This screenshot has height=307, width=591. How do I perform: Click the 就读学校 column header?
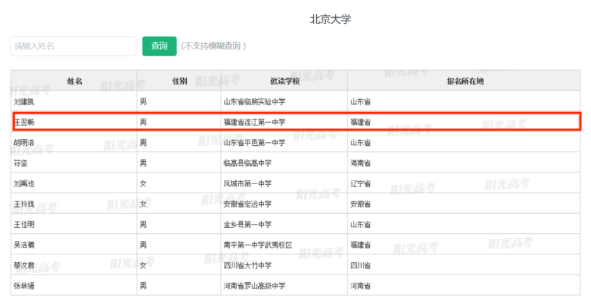tap(285, 81)
